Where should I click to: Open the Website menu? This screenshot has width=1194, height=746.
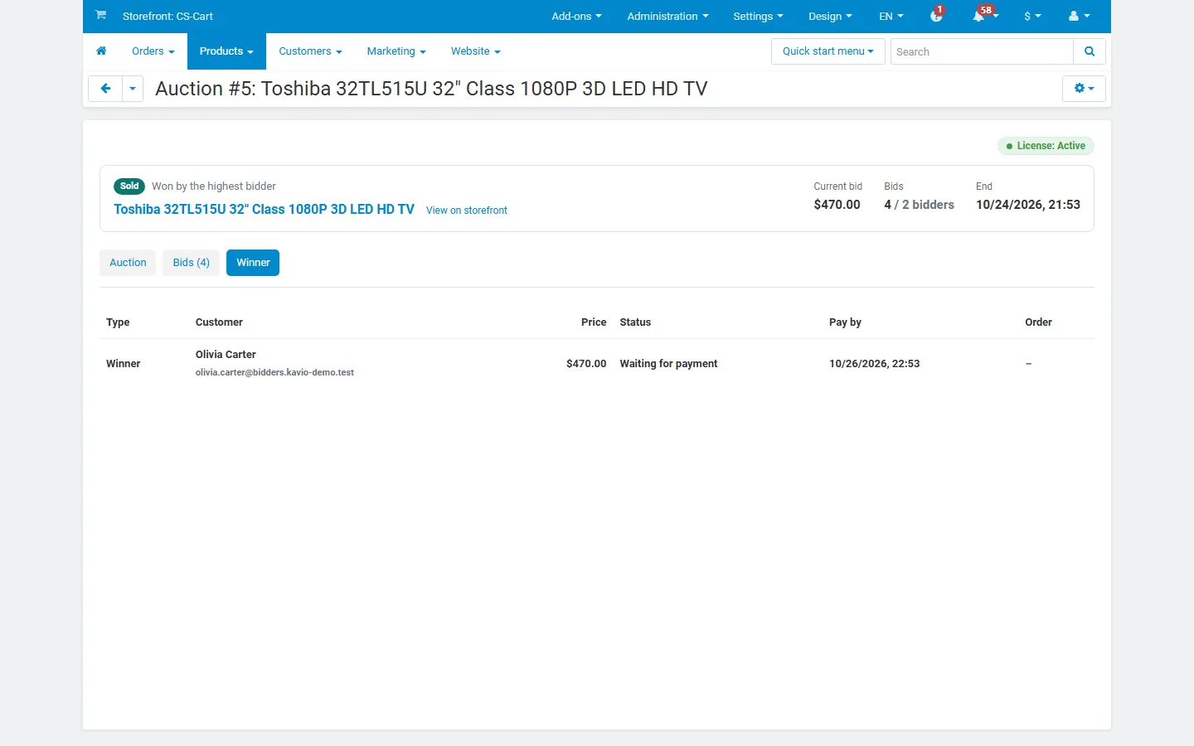click(476, 51)
